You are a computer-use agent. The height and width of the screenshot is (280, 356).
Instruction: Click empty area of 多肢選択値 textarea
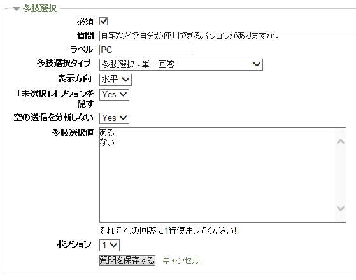[x=216, y=181]
